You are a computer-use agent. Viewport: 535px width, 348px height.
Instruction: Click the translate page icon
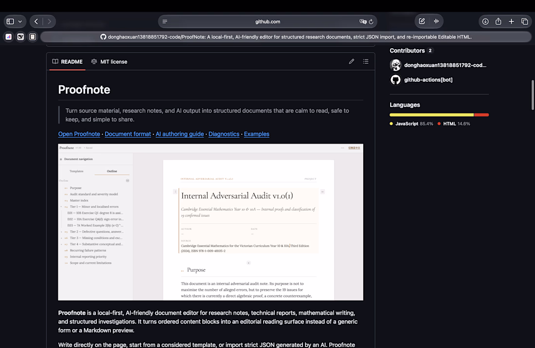(363, 21)
